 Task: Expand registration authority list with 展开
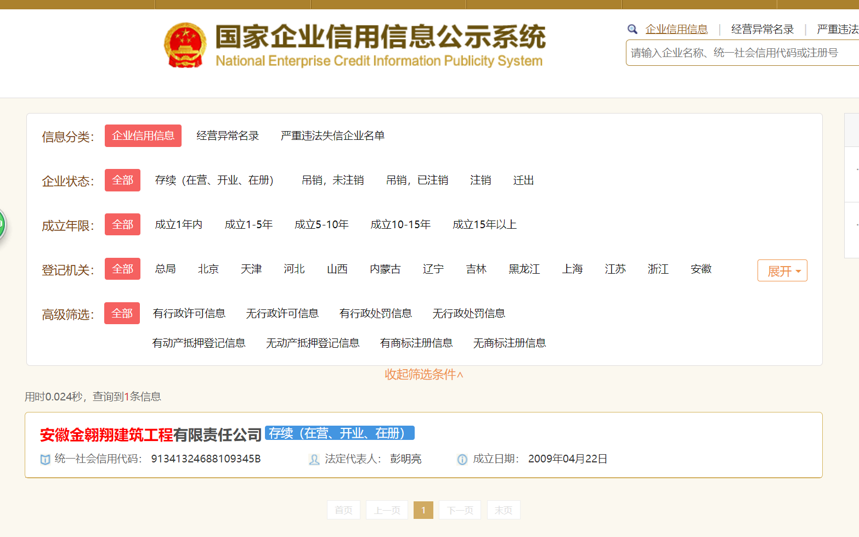click(782, 271)
